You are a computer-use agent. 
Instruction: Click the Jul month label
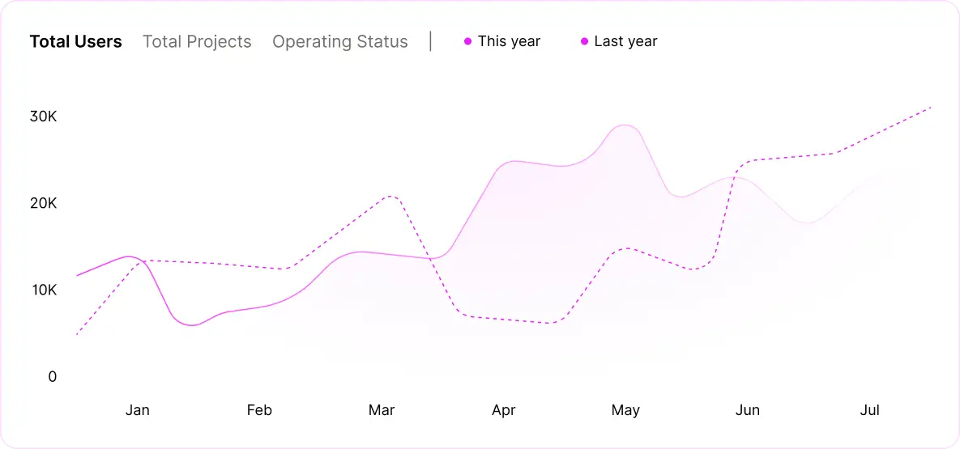click(x=869, y=410)
